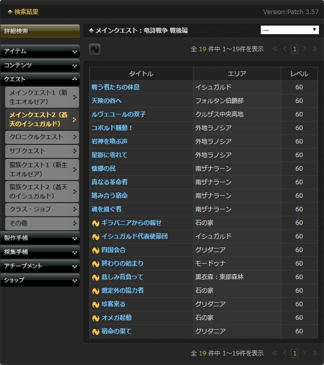The height and width of the screenshot is (365, 324).
Task: Expand the アイテム category
Action: pyautogui.click(x=40, y=51)
